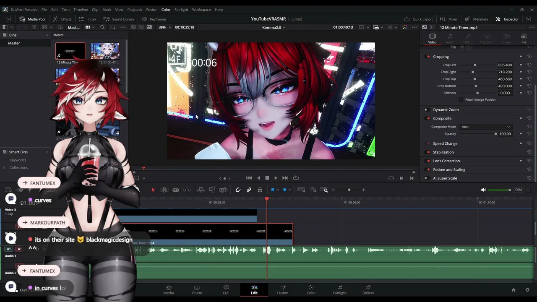The width and height of the screenshot is (537, 302).
Task: Switch to the Deliver page
Action: 368,290
